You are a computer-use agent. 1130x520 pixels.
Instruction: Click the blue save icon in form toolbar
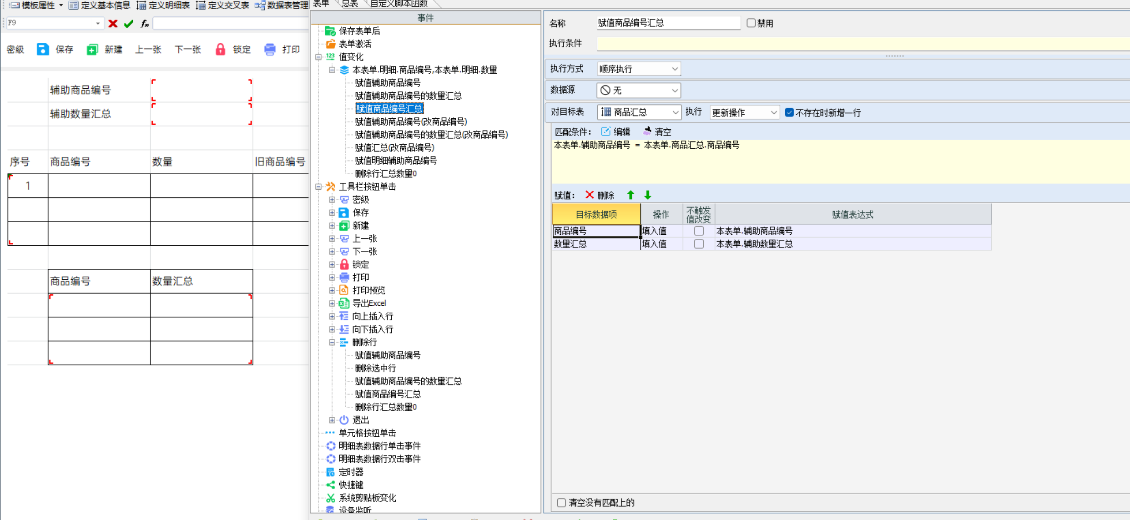(43, 49)
